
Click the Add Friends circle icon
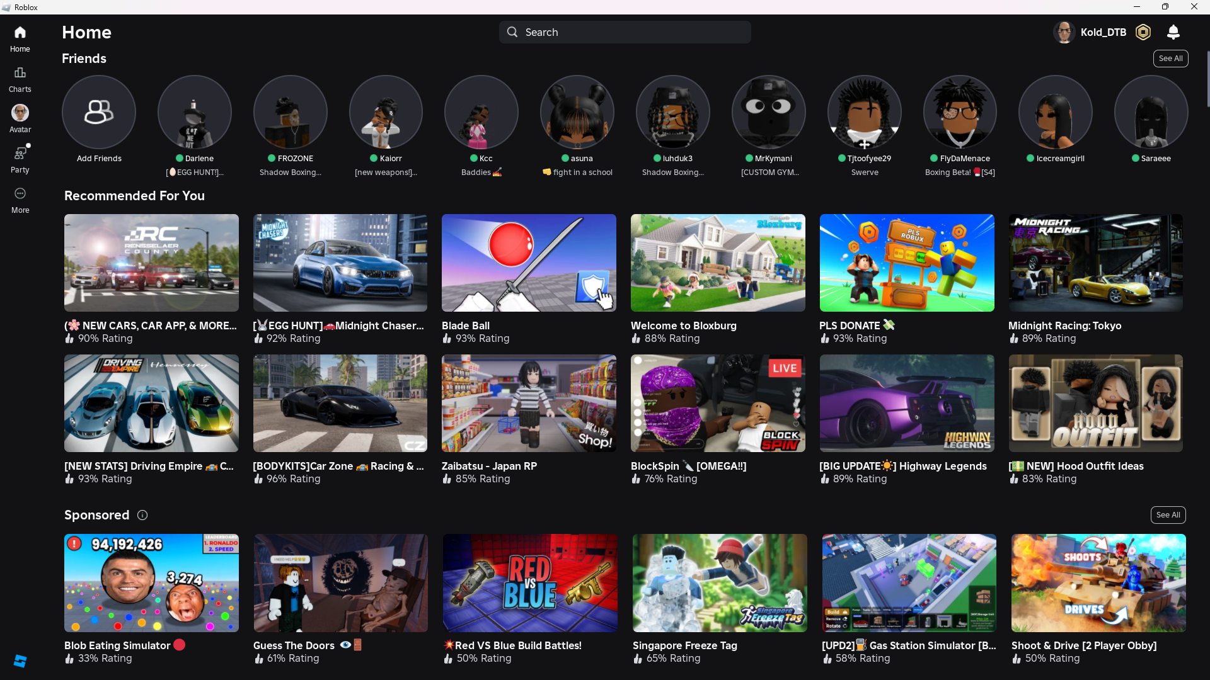99,112
